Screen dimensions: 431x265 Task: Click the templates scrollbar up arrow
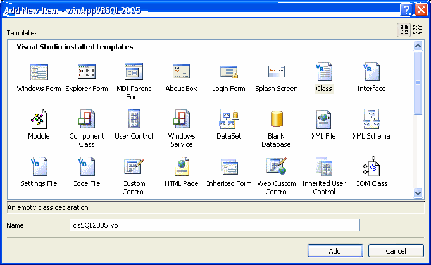418,46
